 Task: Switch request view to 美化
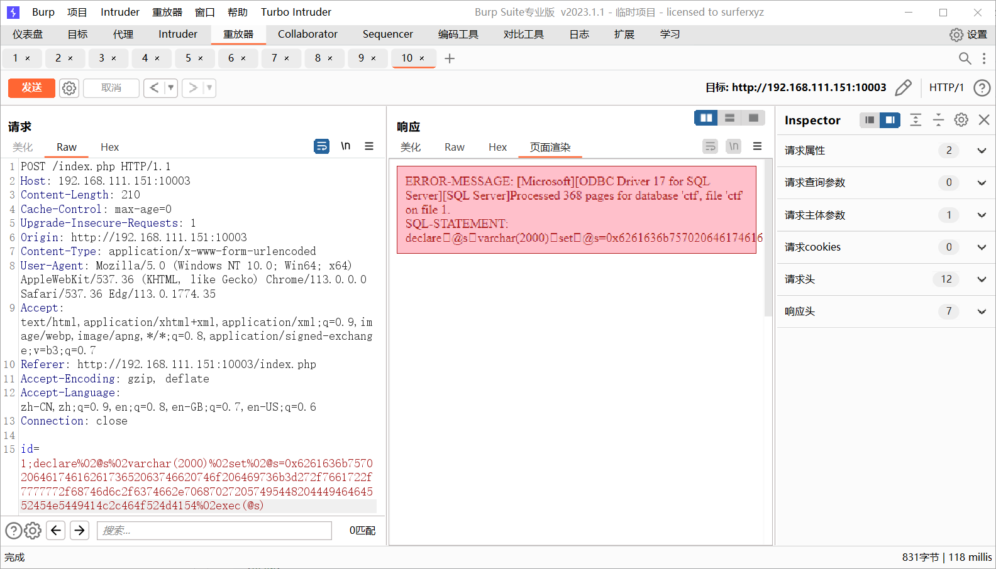23,147
